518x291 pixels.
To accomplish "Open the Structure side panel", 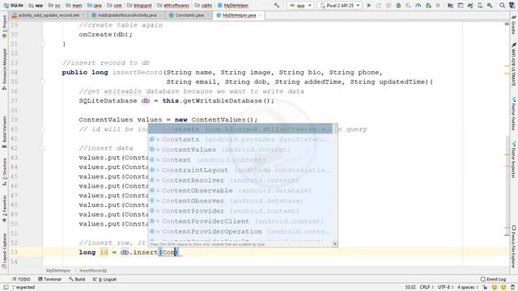I will tap(4, 171).
